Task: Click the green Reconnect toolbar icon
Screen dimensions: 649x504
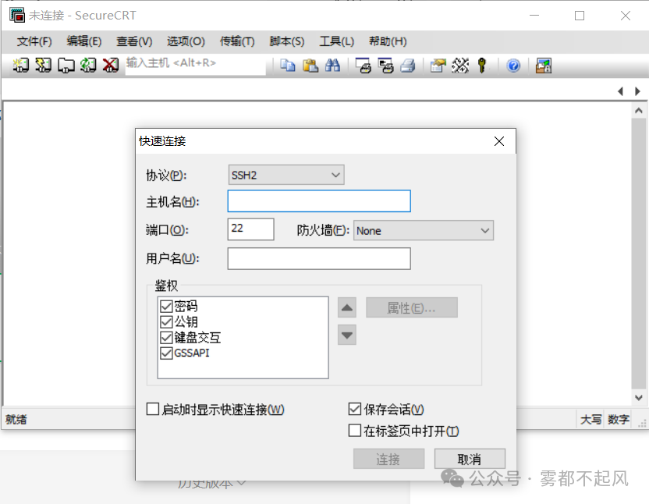Action: pos(88,65)
